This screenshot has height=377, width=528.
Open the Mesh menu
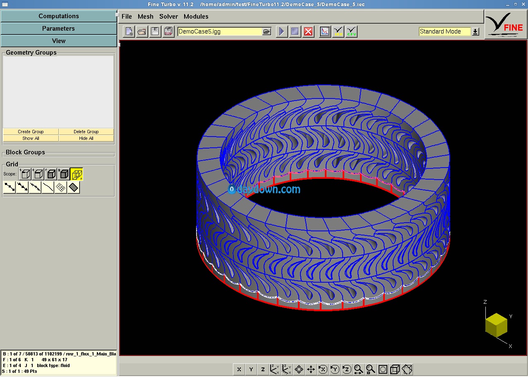[x=146, y=17]
